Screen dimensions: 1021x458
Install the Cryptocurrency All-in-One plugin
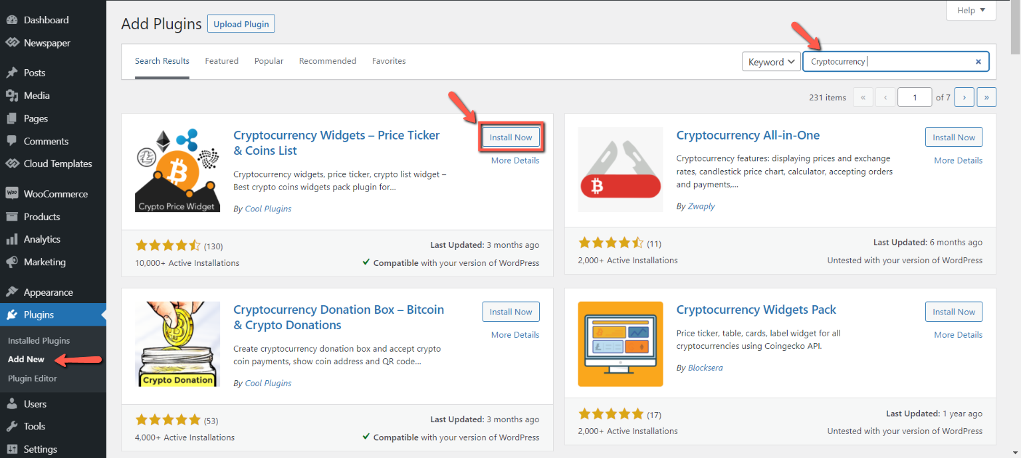[x=954, y=137]
